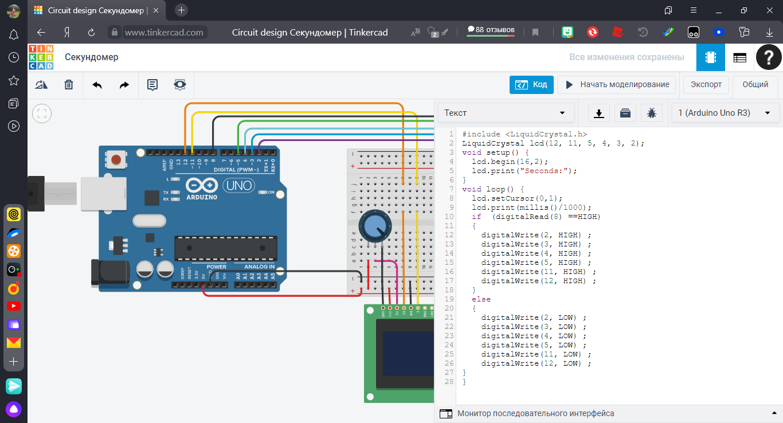Image resolution: width=783 pixels, height=423 pixels.
Task: Open the debugger bug icon
Action: click(x=652, y=113)
